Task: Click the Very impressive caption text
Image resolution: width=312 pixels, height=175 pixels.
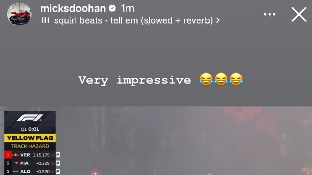Action: [135, 80]
